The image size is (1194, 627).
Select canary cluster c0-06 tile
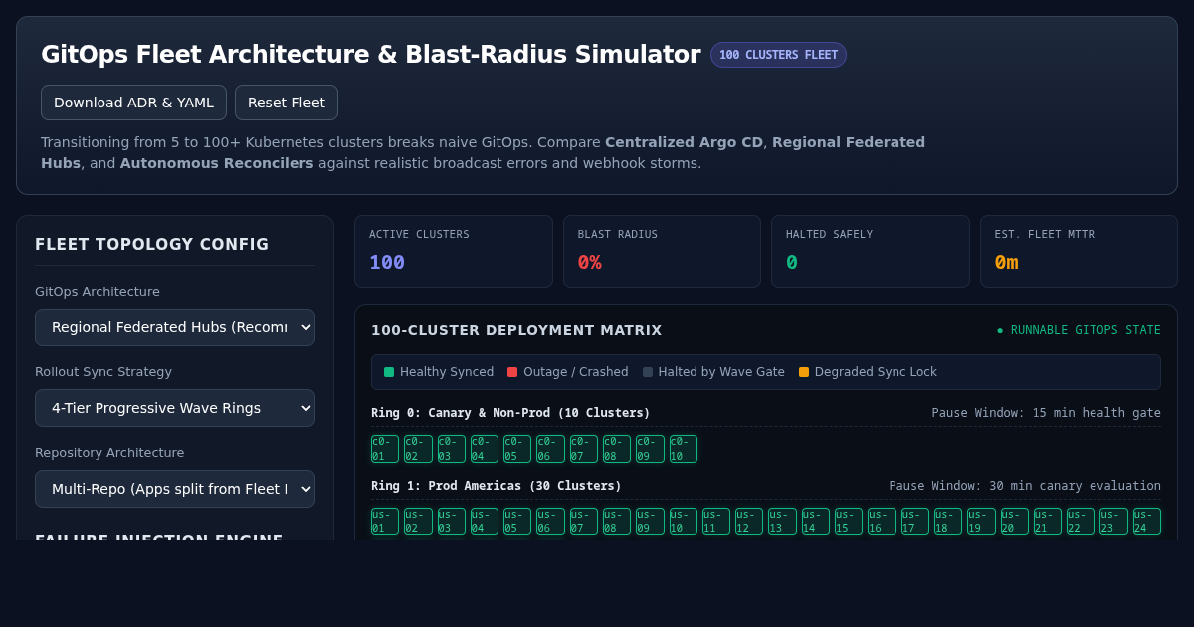coord(550,449)
